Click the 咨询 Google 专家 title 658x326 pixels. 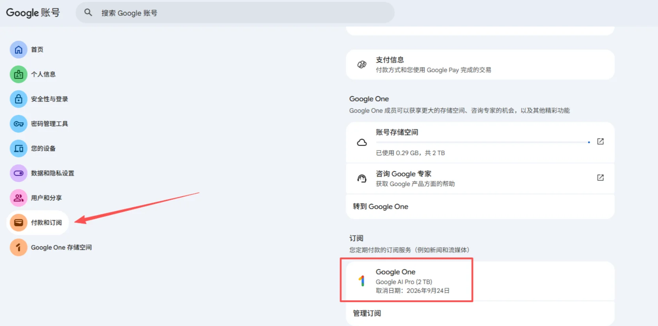click(403, 174)
